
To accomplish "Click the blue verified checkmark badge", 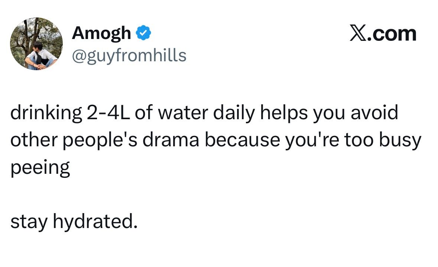I will [x=143, y=33].
